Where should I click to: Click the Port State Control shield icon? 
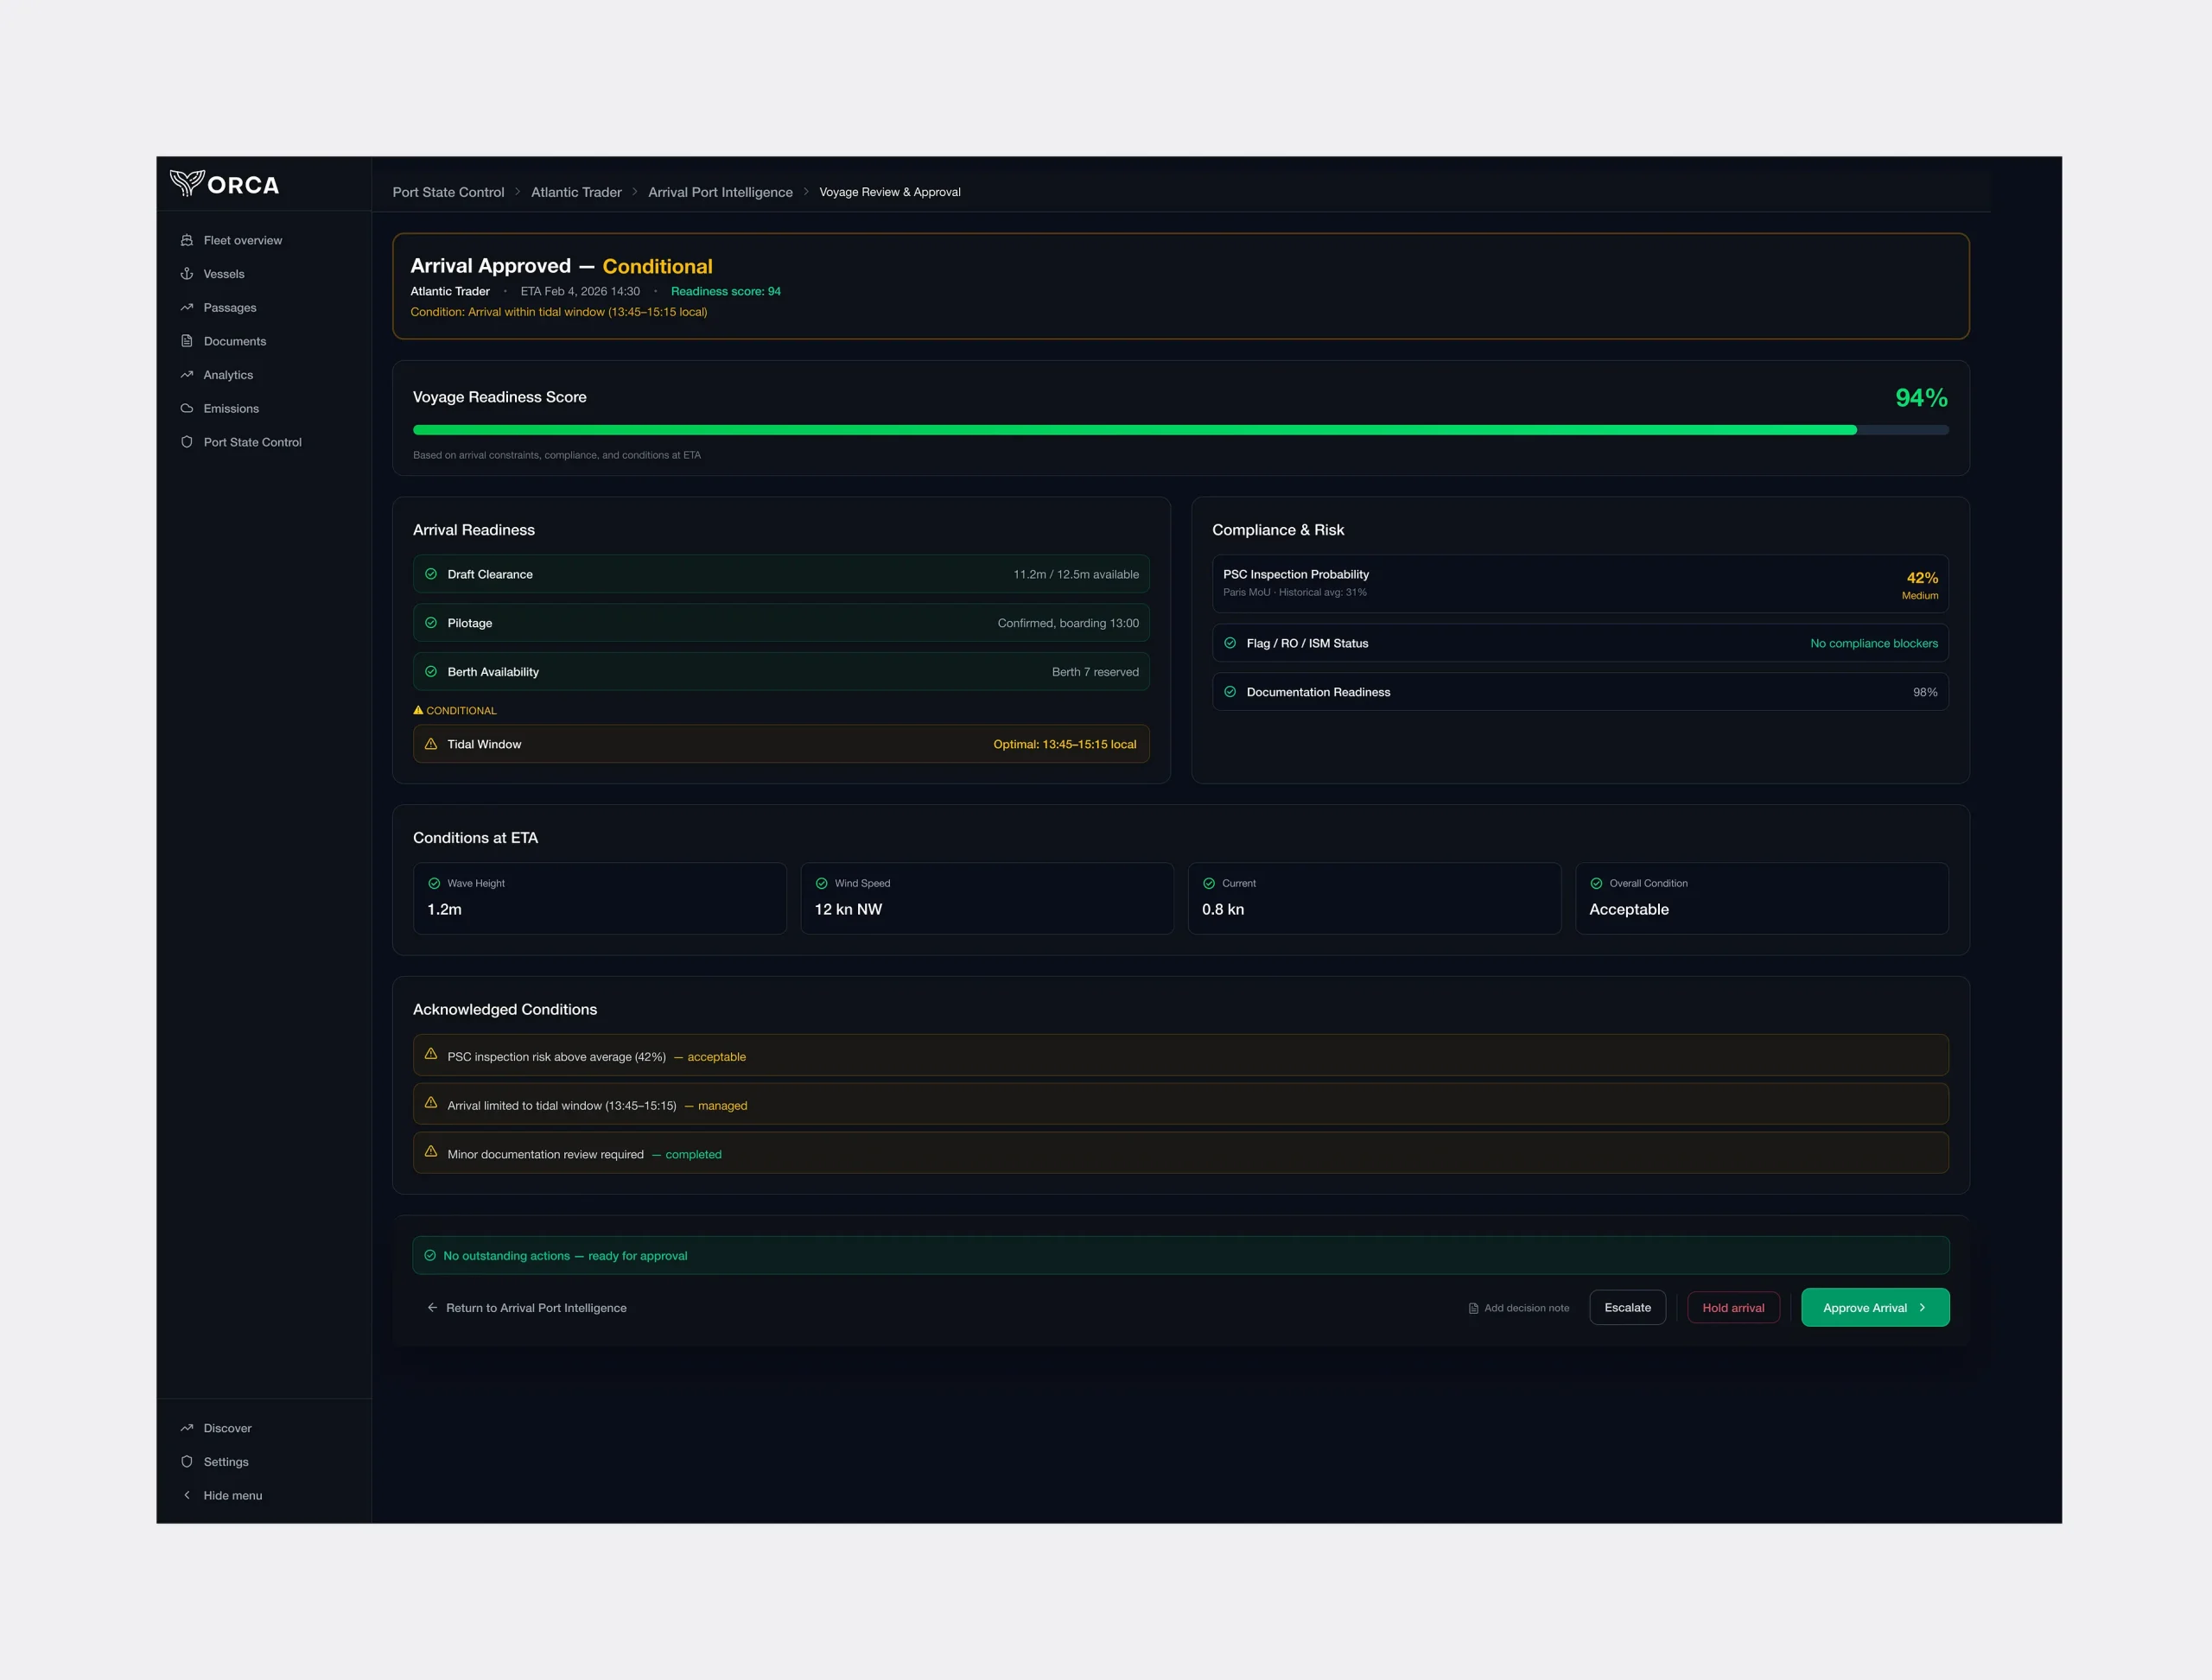click(188, 442)
